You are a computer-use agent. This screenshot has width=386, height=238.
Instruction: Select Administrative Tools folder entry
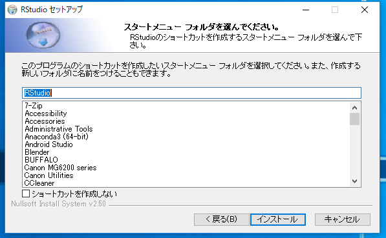(x=59, y=129)
